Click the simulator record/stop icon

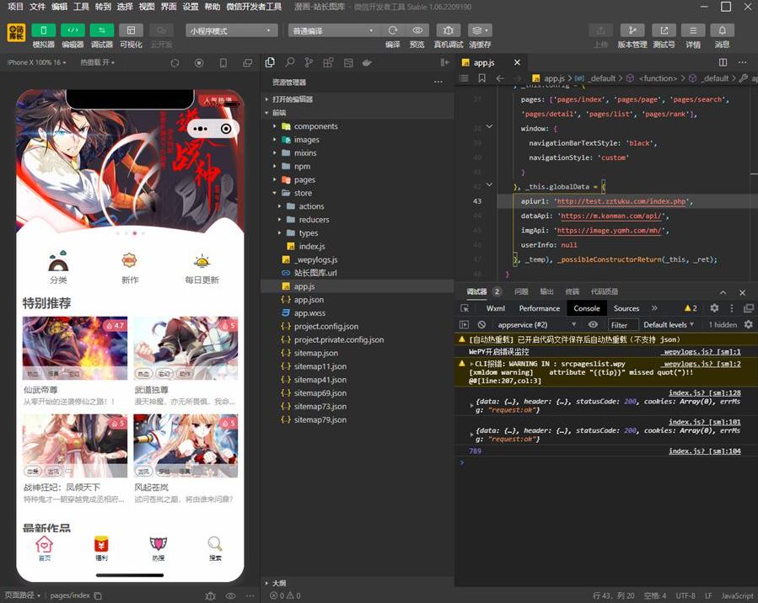pos(199,63)
